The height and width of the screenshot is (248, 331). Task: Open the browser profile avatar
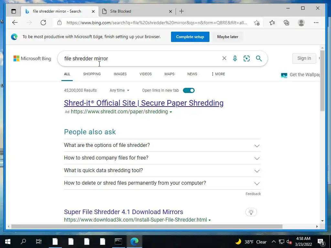coord(301,23)
